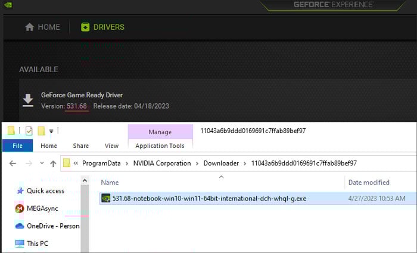Viewport: 417px width, 253px height.
Task: Click ProgramData in the address path
Action: (101, 163)
